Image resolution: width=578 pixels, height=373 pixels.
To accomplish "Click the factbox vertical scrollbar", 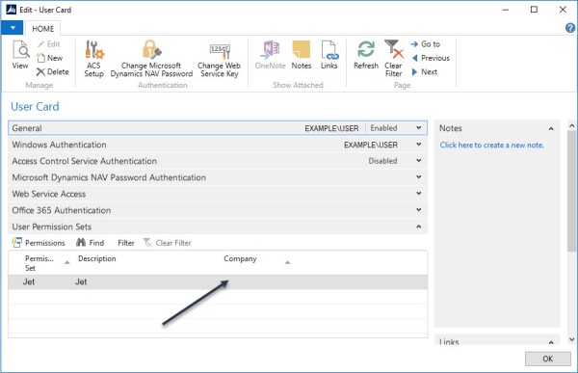I will (571, 191).
